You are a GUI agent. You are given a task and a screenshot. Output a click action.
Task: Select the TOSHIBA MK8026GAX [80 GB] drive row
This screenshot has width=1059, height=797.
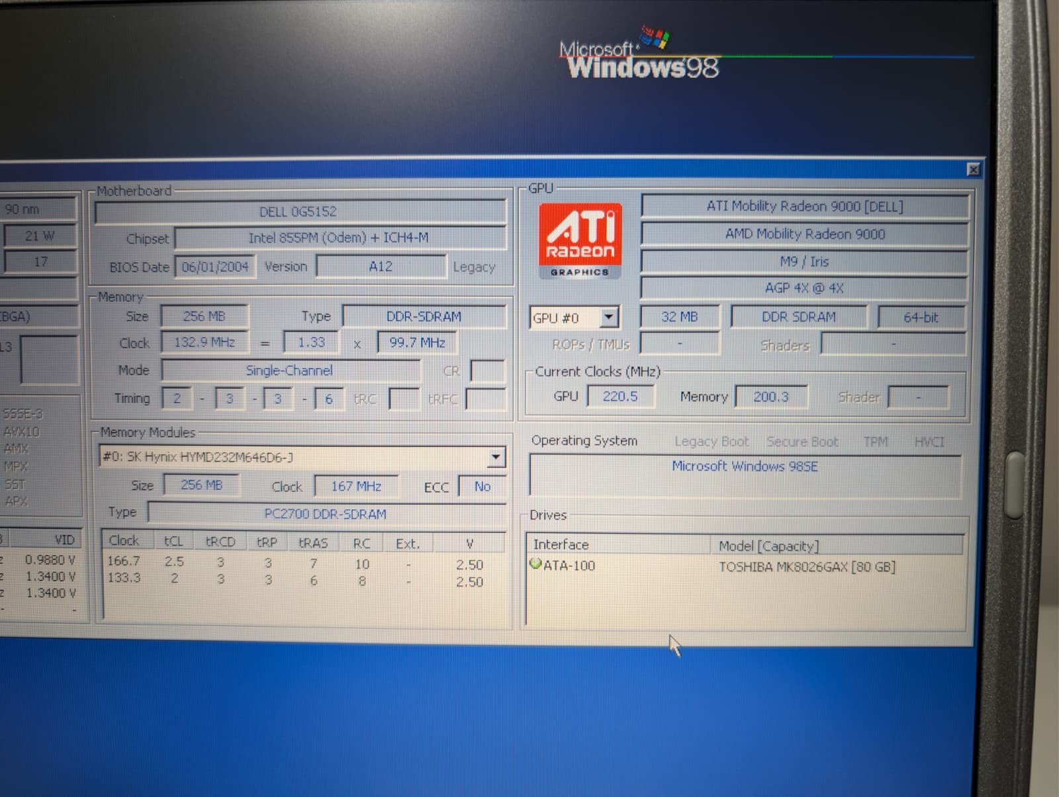point(745,567)
